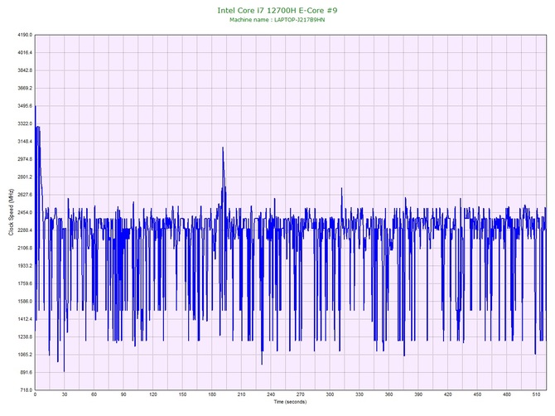Image resolution: width=555 pixels, height=416 pixels.
Task: Select the 3842.8 y-axis value
Action: pyautogui.click(x=25, y=70)
